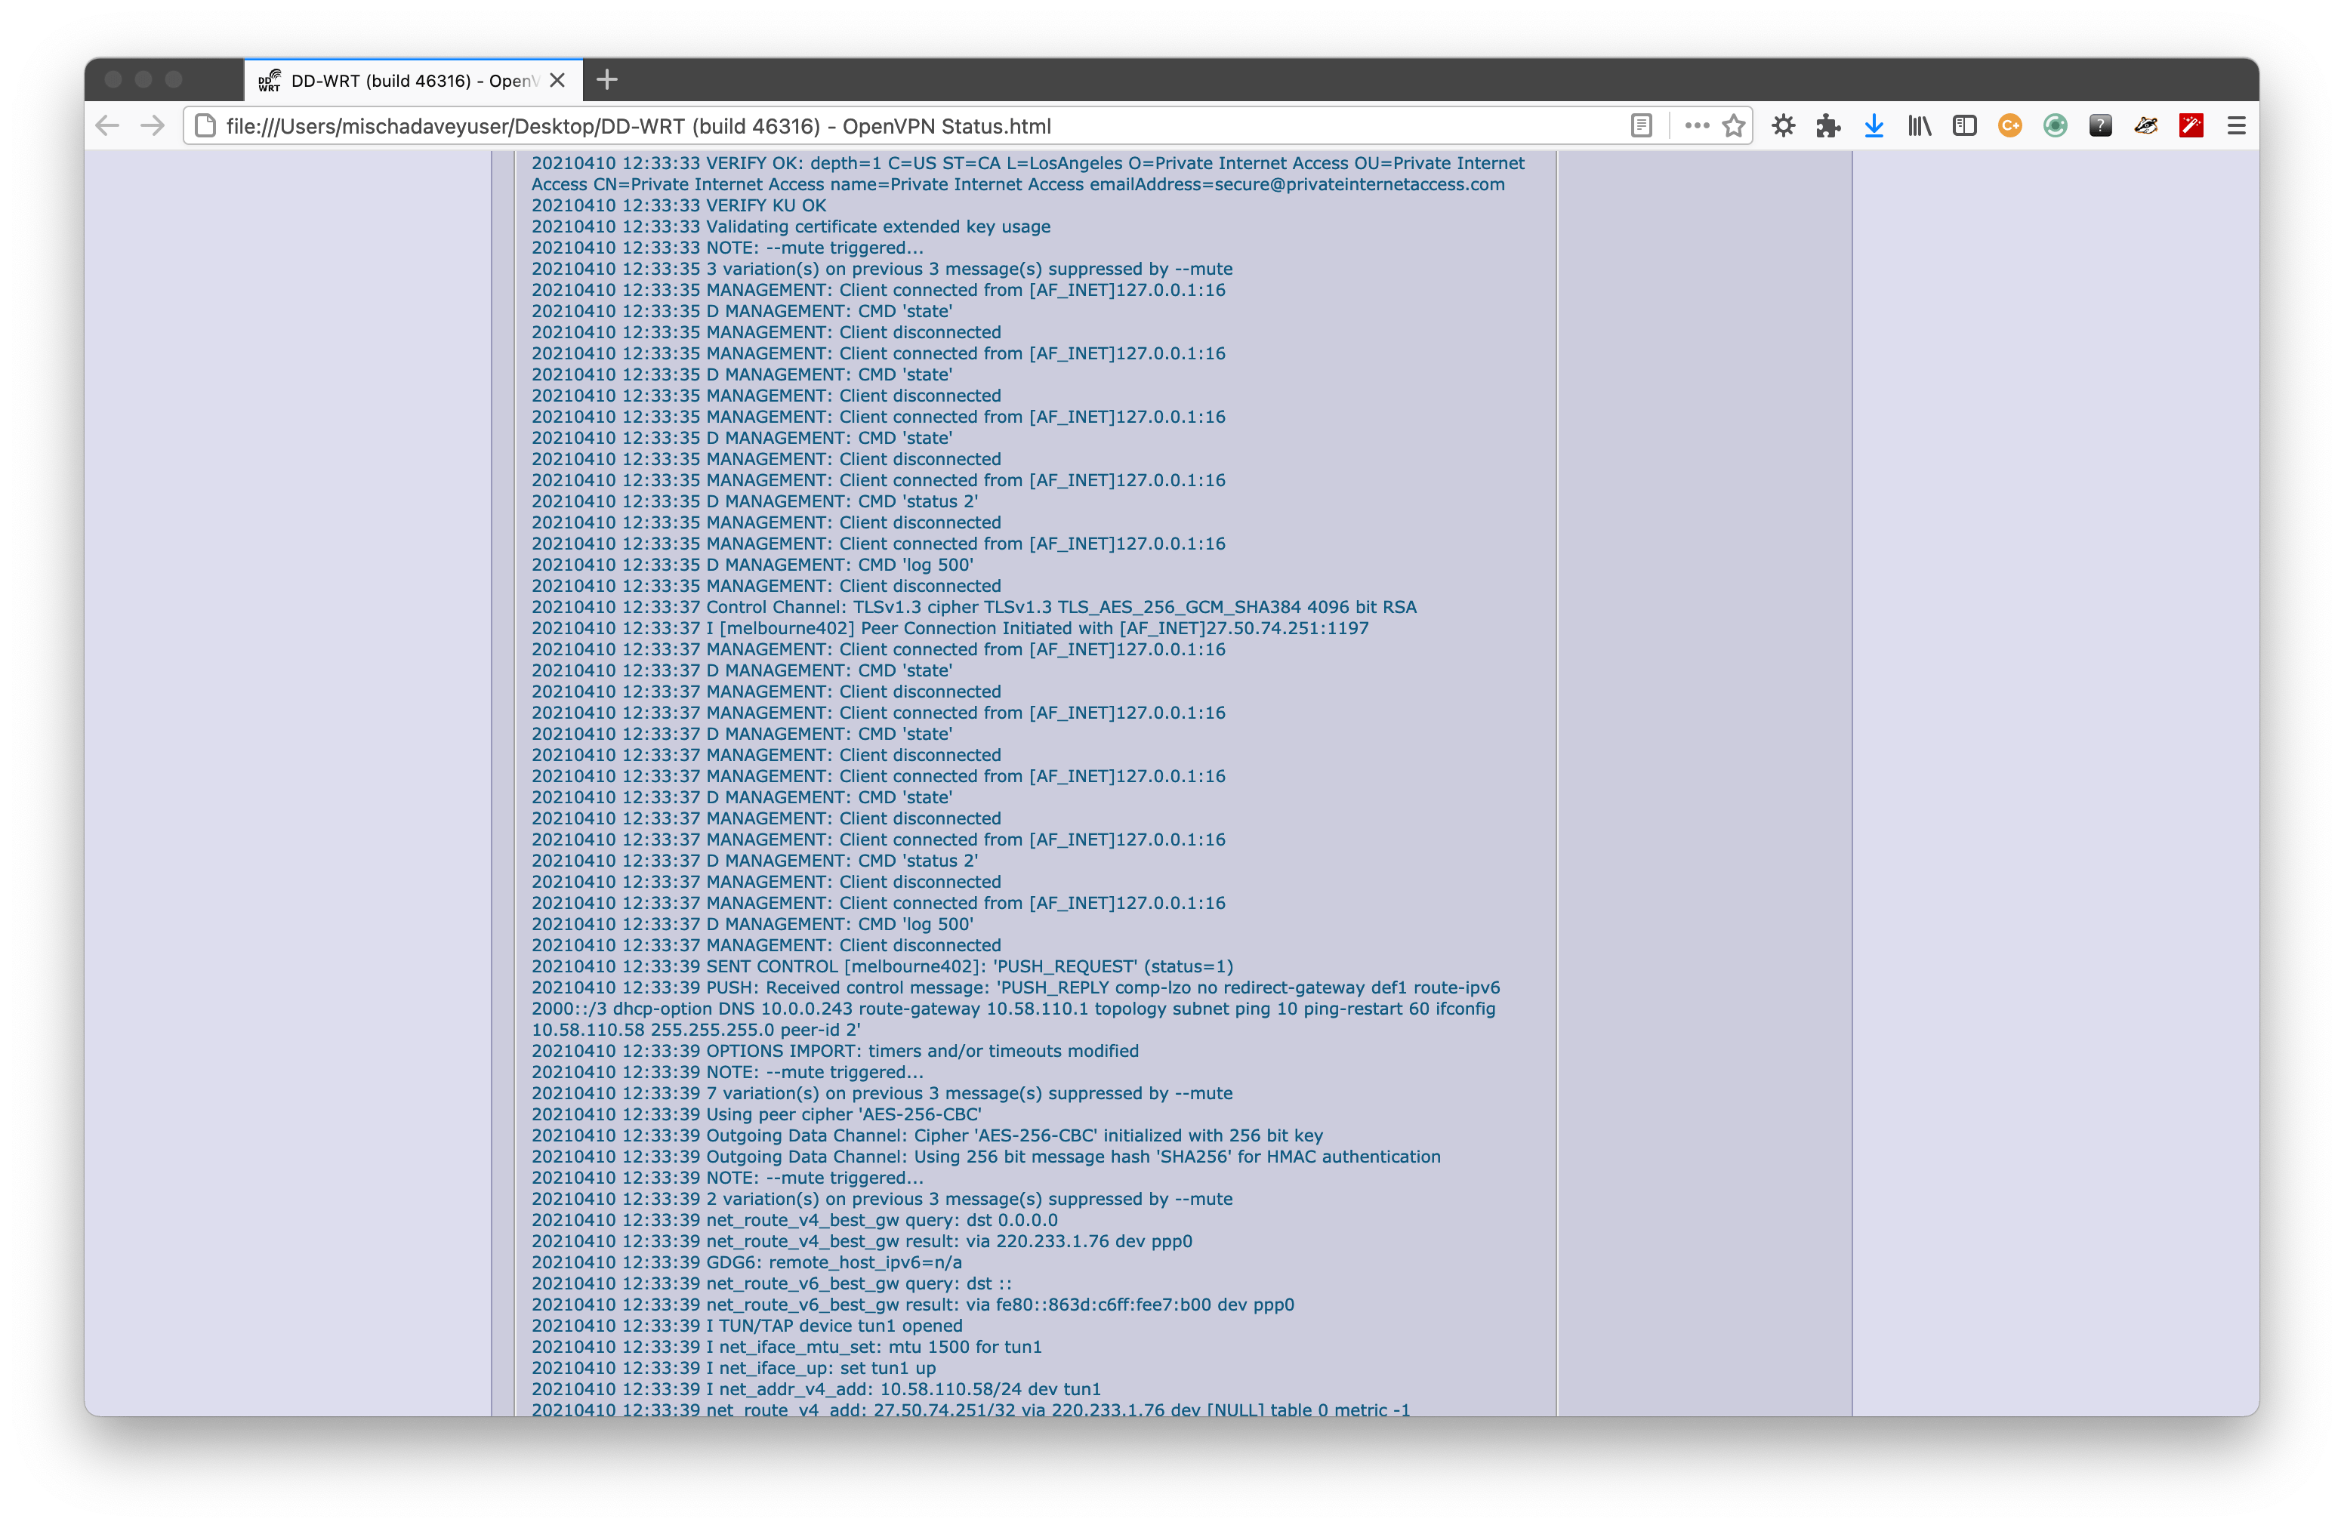Open the extensions puzzle-piece icon
Screen dimensions: 2344x1528
tap(1828, 126)
